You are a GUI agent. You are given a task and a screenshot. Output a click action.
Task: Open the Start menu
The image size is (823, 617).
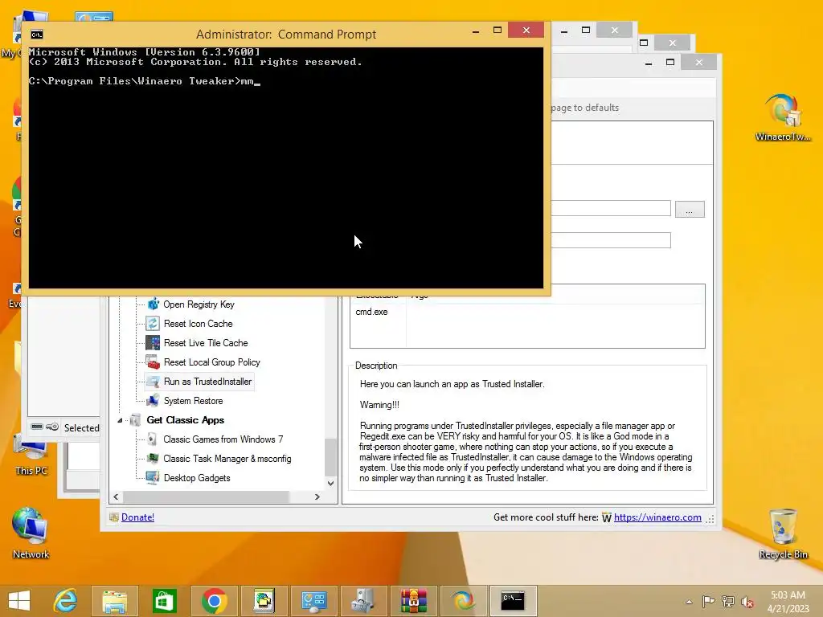[19, 601]
